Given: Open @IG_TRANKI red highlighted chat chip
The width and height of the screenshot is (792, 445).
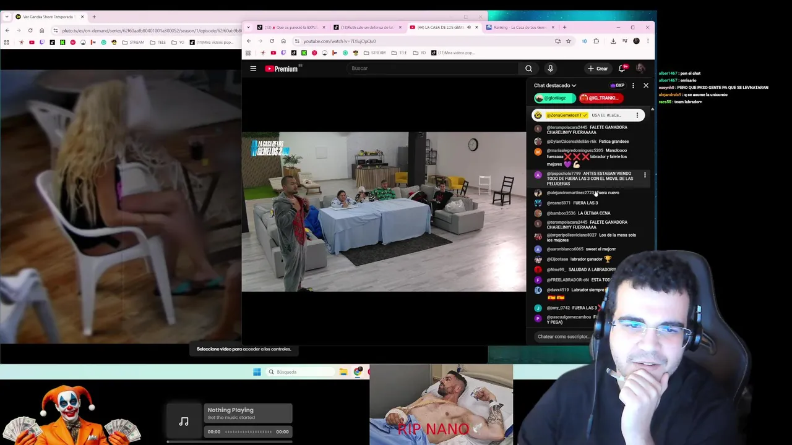Looking at the screenshot, I should click(601, 98).
